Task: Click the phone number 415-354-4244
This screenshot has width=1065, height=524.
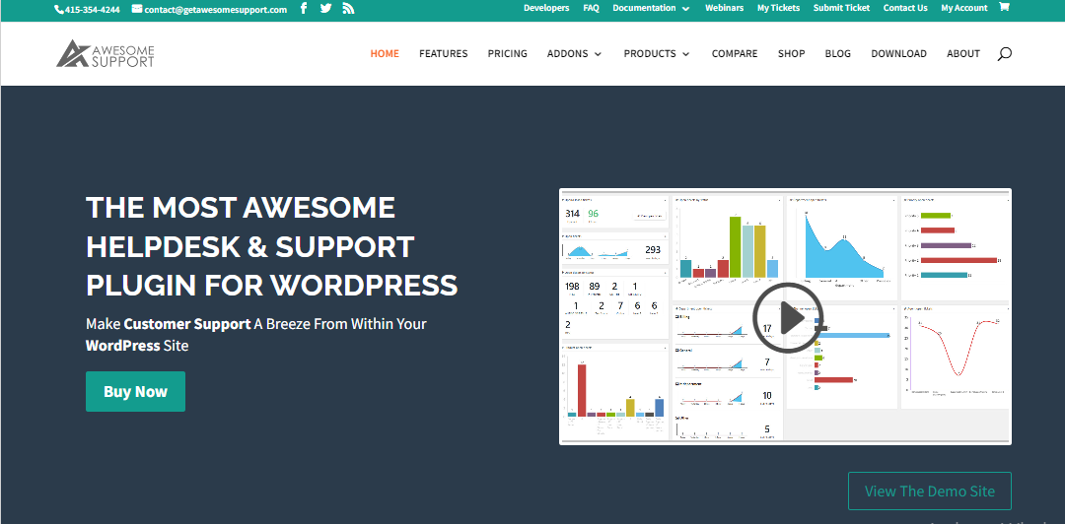Action: (x=88, y=9)
